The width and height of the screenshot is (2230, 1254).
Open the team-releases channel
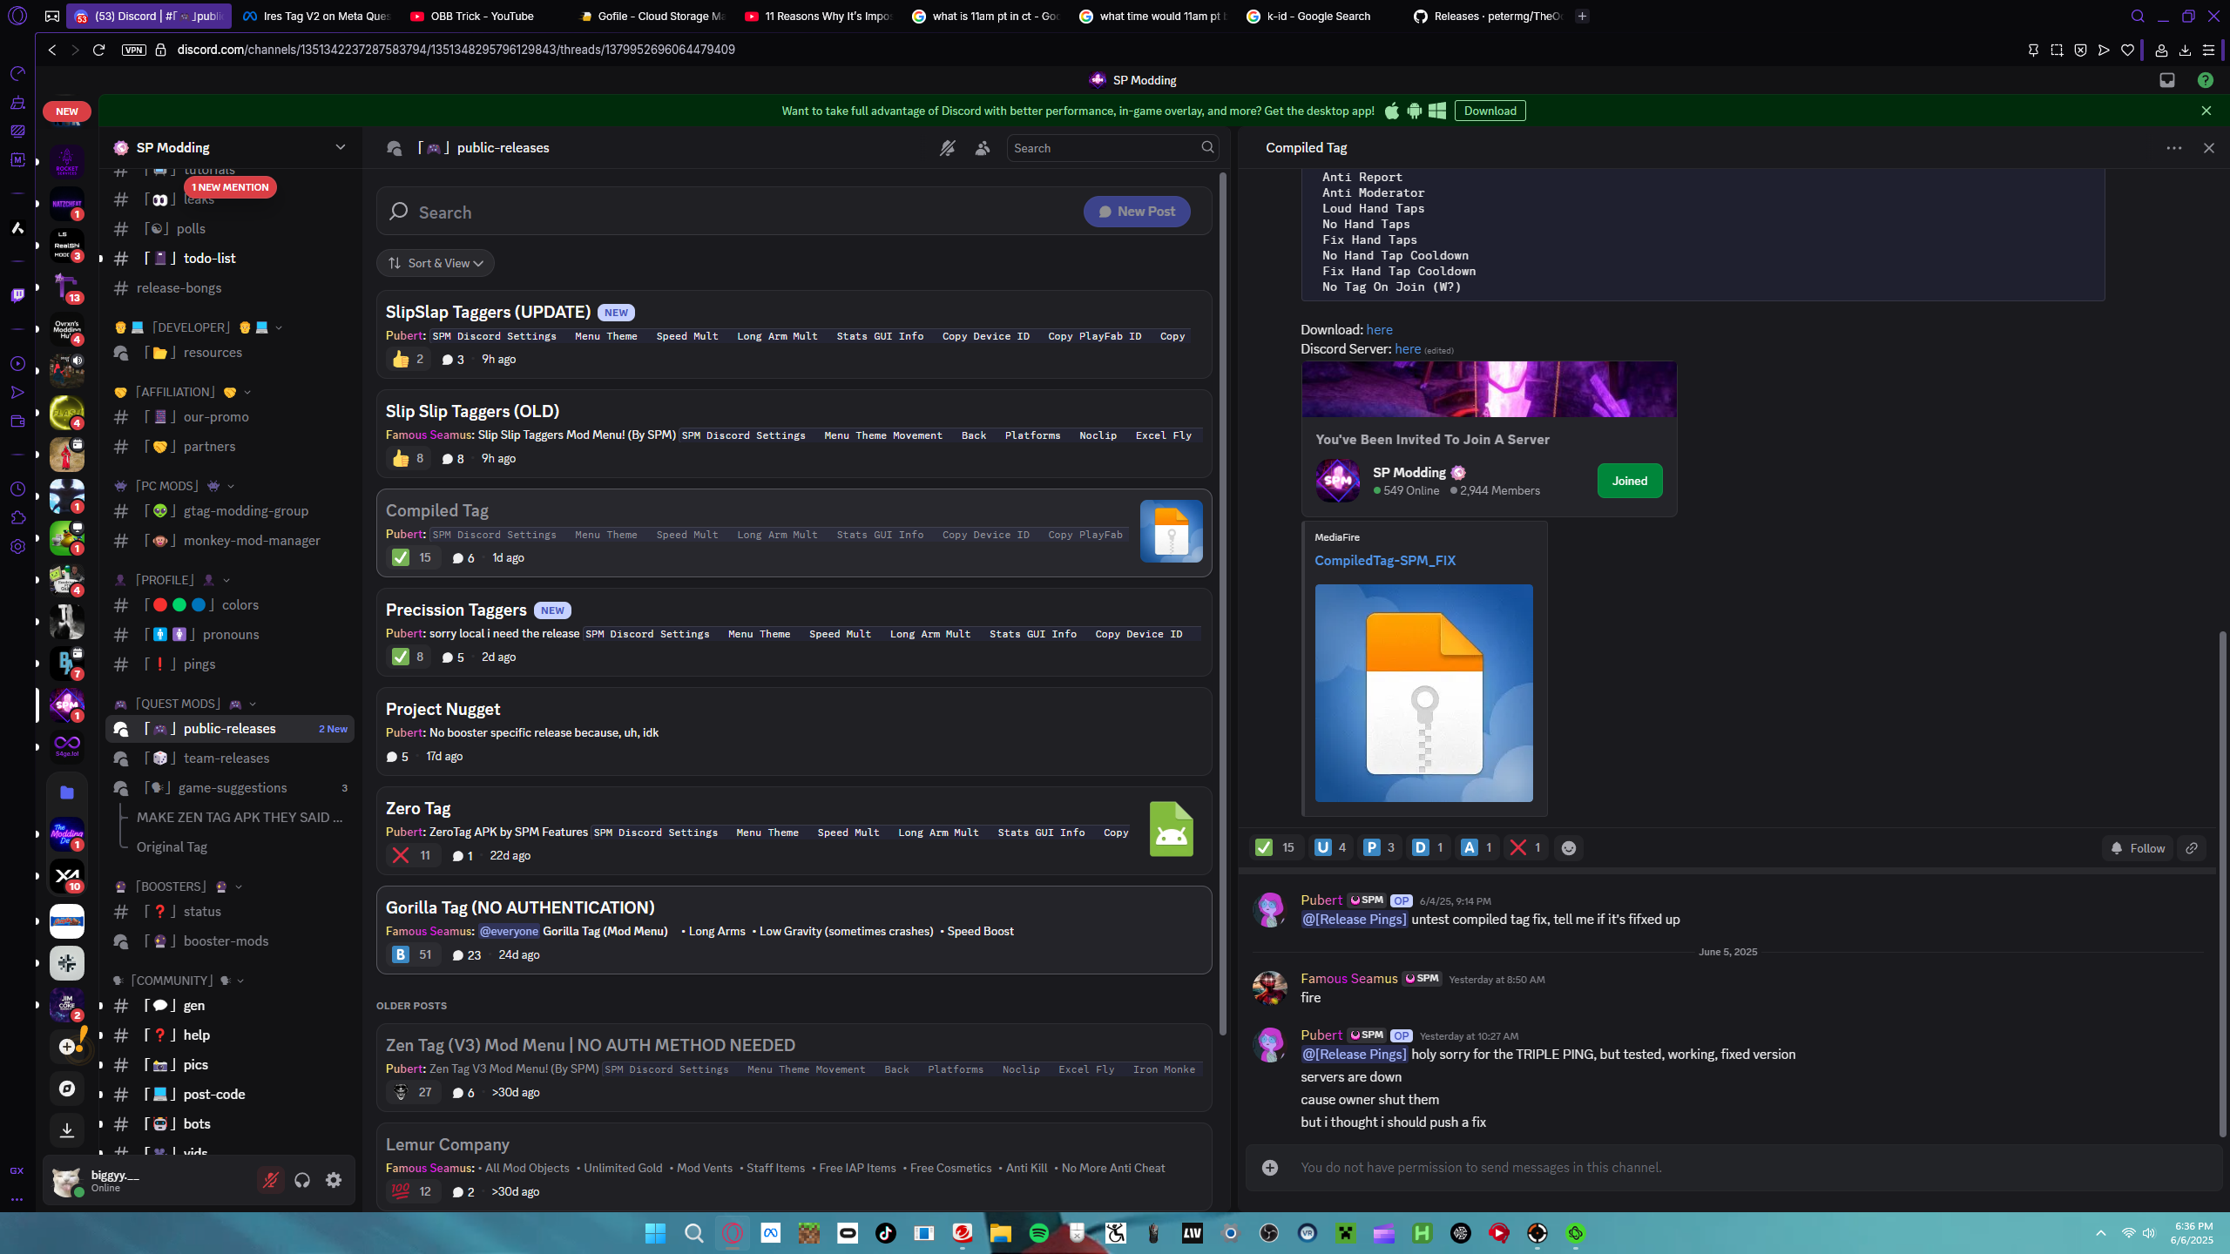click(x=230, y=758)
